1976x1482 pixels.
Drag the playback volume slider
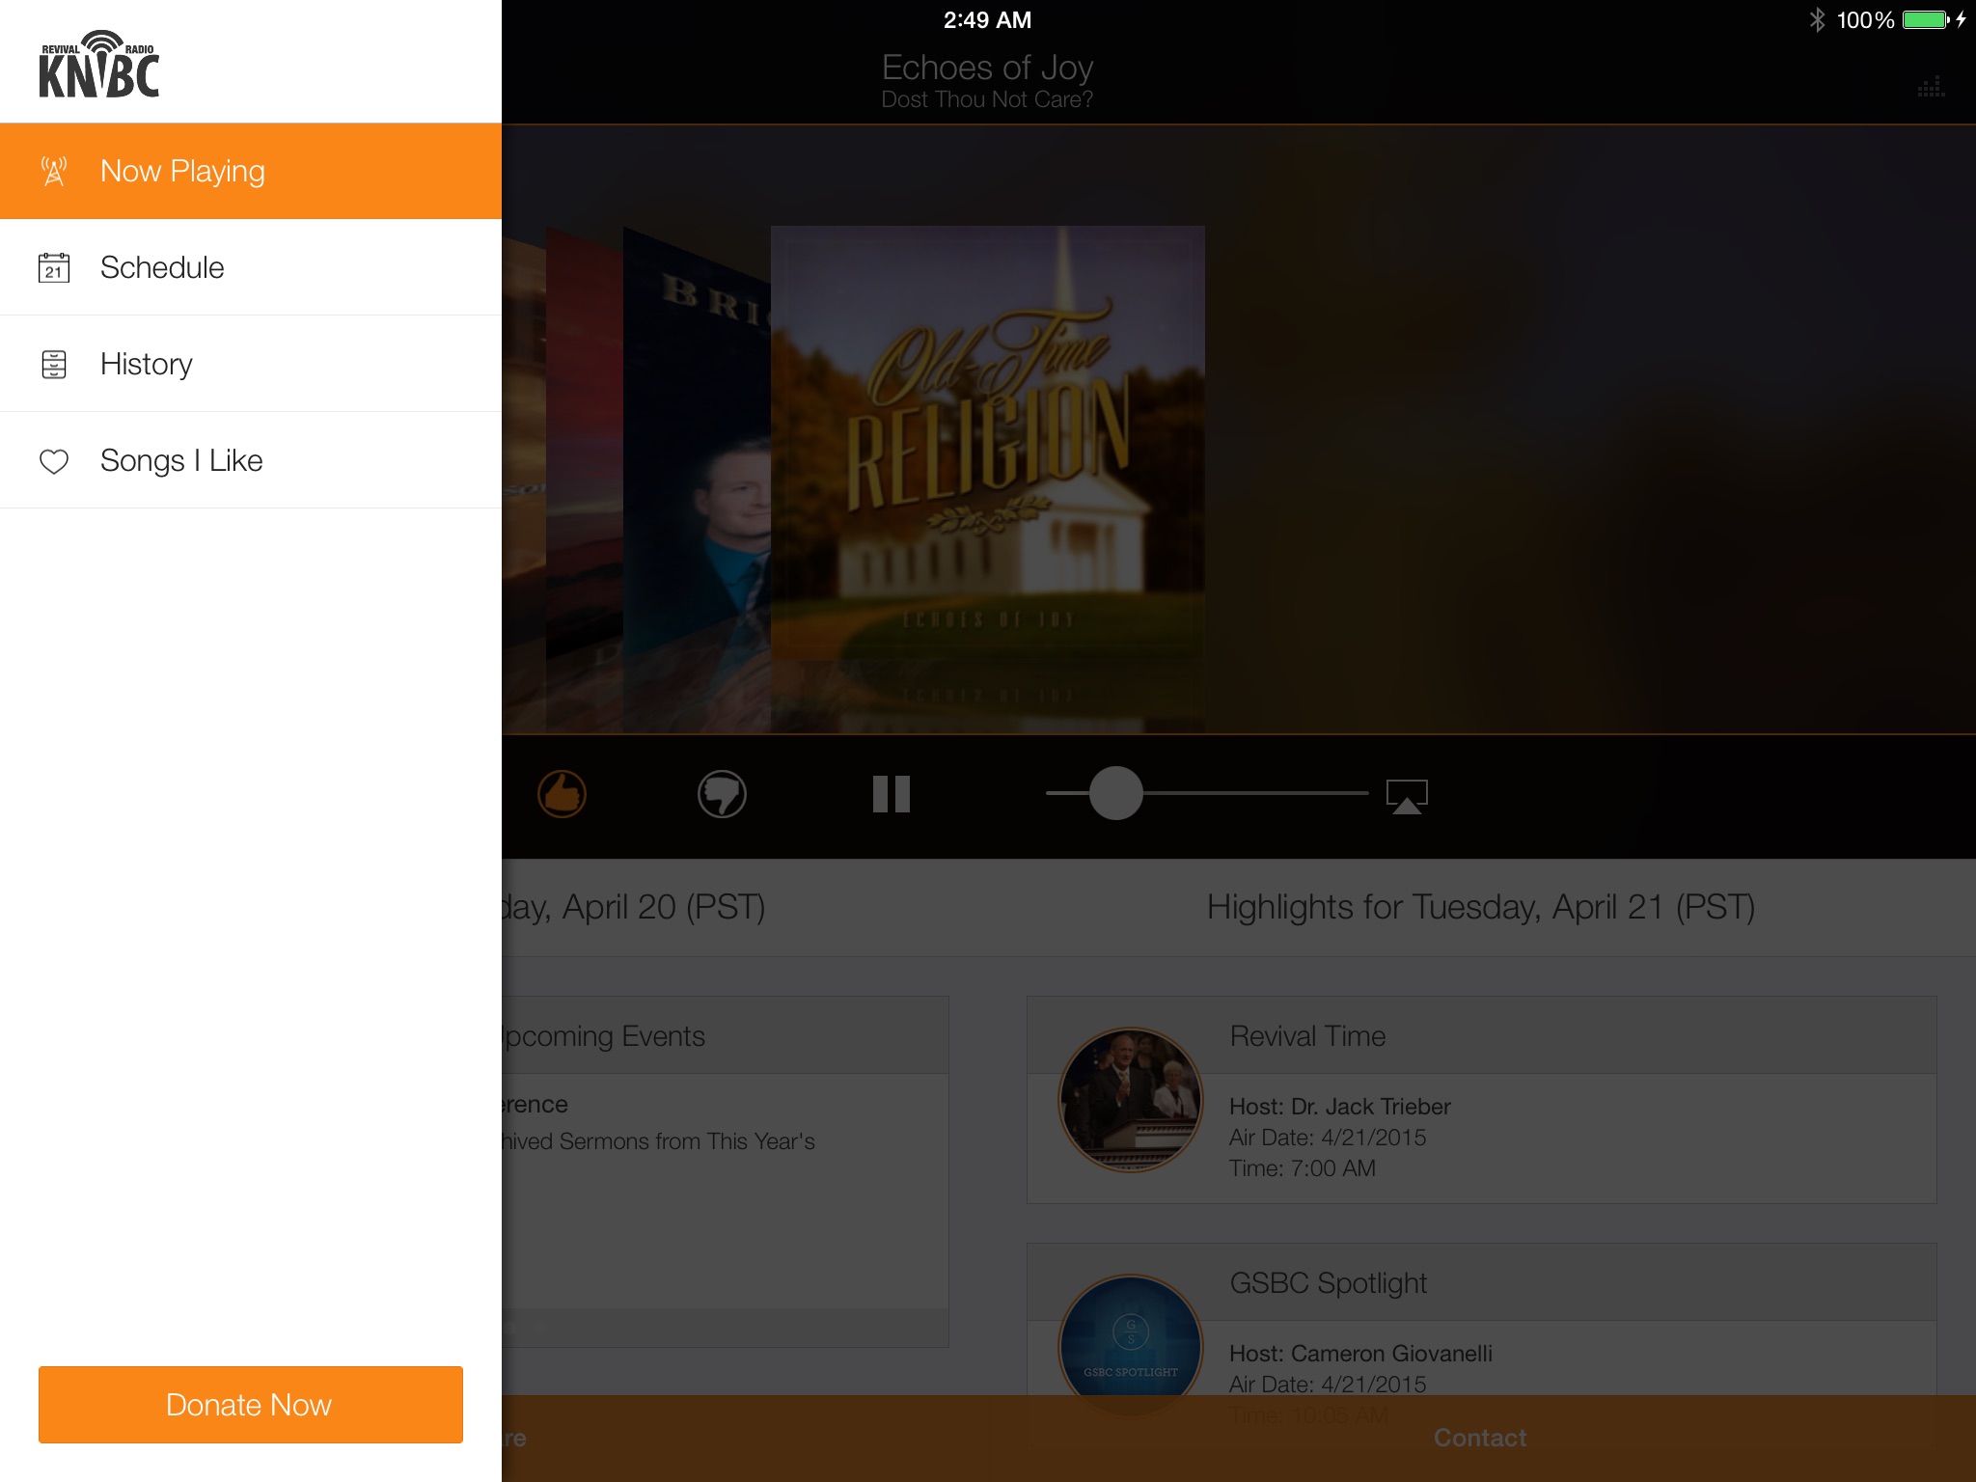pos(1117,794)
